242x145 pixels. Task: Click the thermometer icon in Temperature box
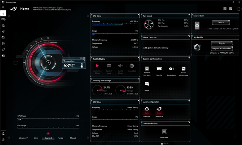click(82, 66)
